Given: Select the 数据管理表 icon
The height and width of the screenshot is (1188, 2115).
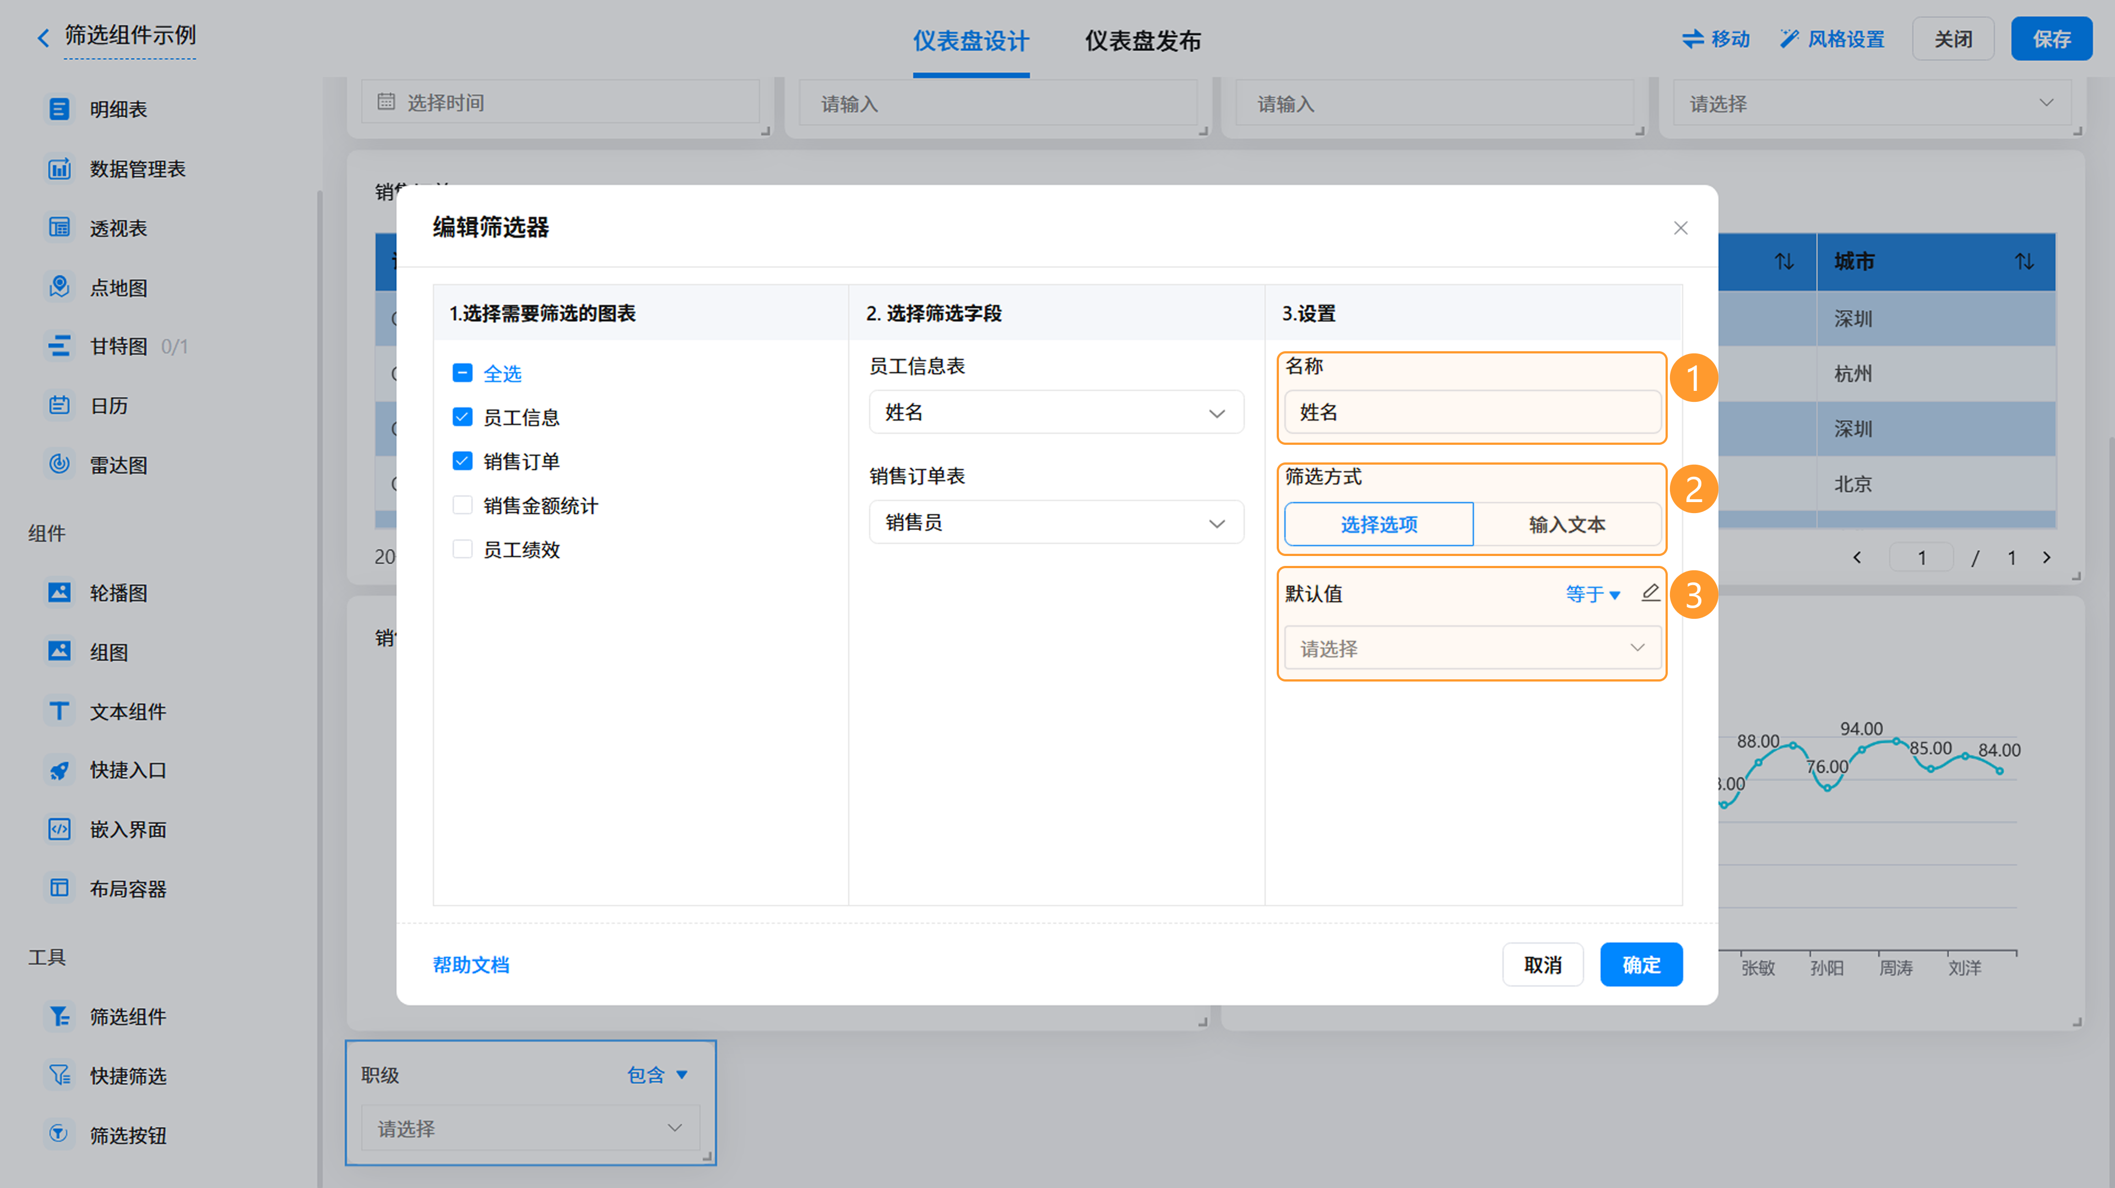Looking at the screenshot, I should pyautogui.click(x=59, y=169).
